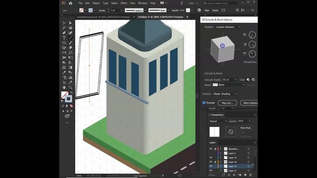Select the Mesh tool
The height and width of the screenshot is (178, 317).
[x=64, y=67]
